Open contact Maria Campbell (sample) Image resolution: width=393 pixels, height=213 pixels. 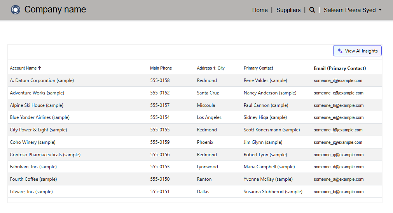(x=269, y=167)
